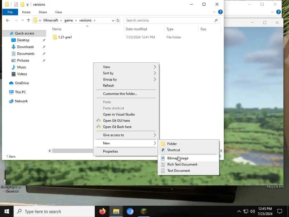Open the 1.21-pre1 folder icon

click(x=55, y=37)
